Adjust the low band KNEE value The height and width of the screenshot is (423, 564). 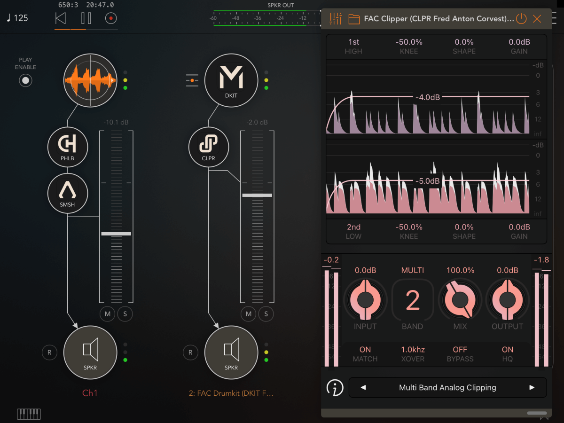click(x=409, y=231)
